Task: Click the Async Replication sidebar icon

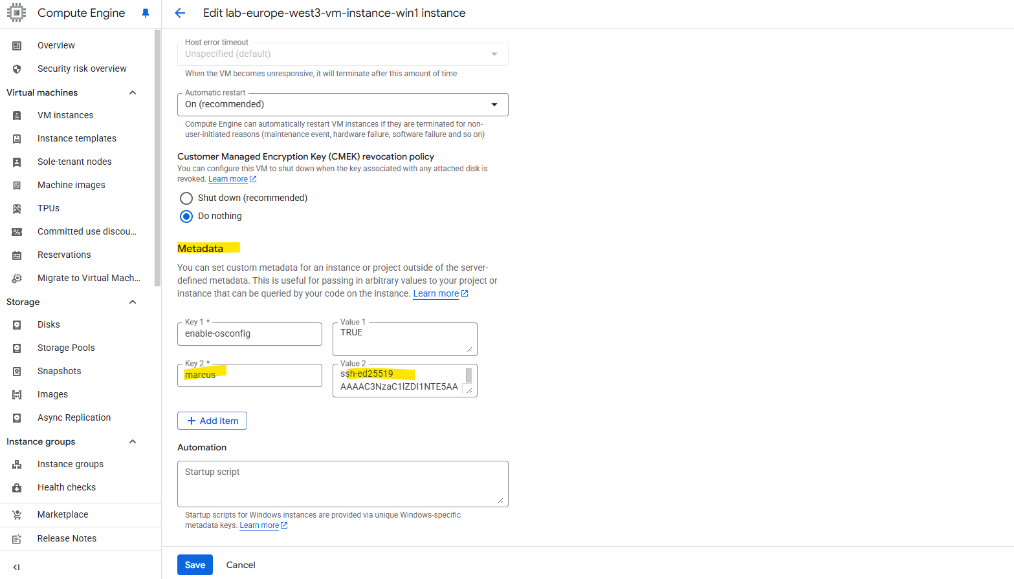Action: tap(17, 417)
